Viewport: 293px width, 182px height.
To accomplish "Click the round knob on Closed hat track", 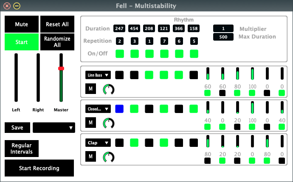I will 109,123.
